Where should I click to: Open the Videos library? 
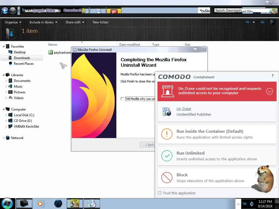(19, 98)
